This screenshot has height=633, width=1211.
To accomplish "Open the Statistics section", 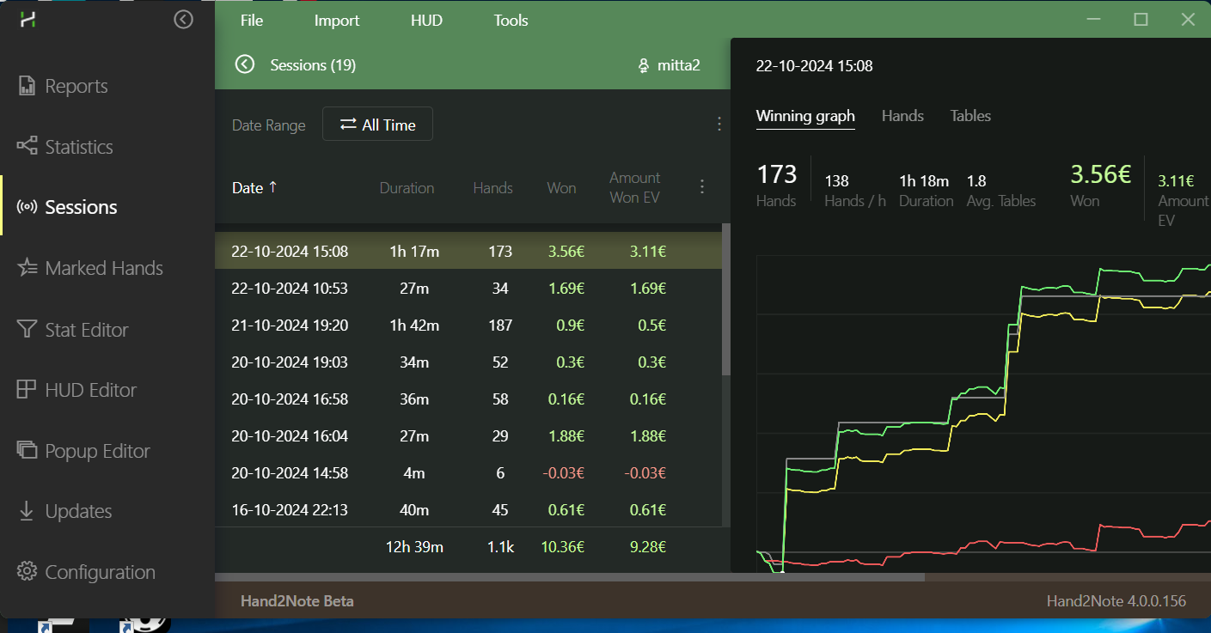I will pyautogui.click(x=64, y=147).
